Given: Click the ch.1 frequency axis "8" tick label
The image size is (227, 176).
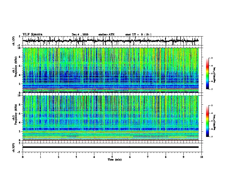Looking at the screenshot, I should 20,57.
